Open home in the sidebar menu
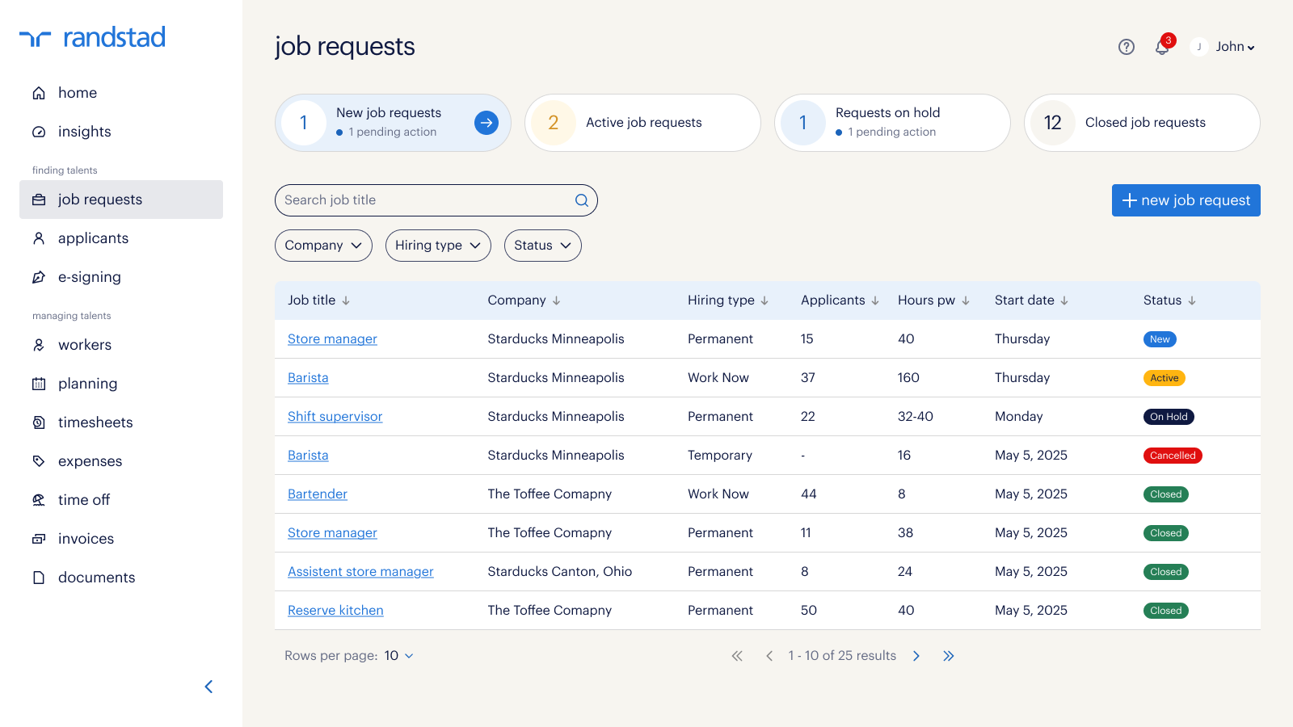This screenshot has width=1293, height=727. click(x=121, y=93)
